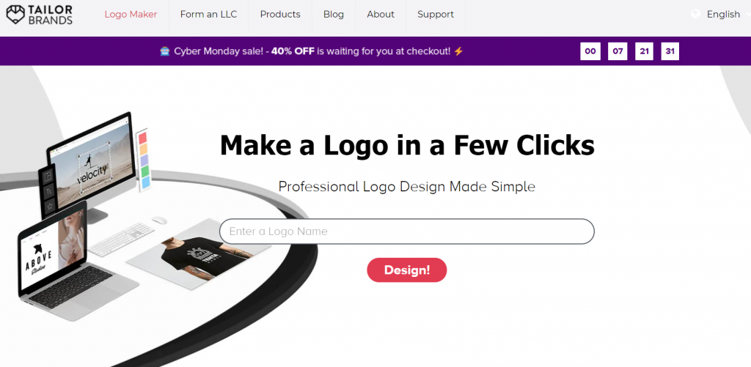
Task: Open the About menu item
Action: pyautogui.click(x=381, y=15)
